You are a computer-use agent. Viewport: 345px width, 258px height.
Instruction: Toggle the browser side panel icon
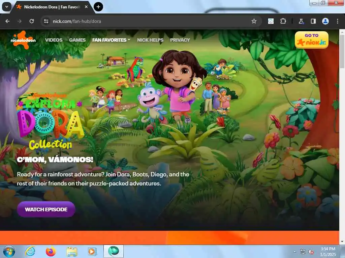[313, 21]
